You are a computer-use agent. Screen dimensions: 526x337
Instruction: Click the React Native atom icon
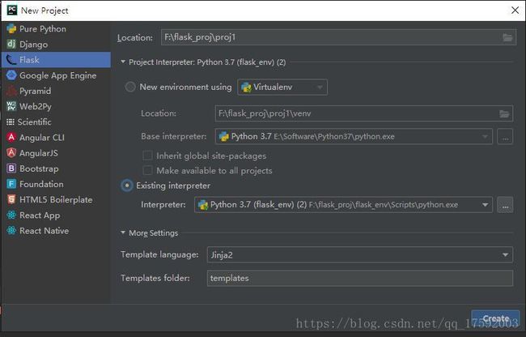(11, 230)
